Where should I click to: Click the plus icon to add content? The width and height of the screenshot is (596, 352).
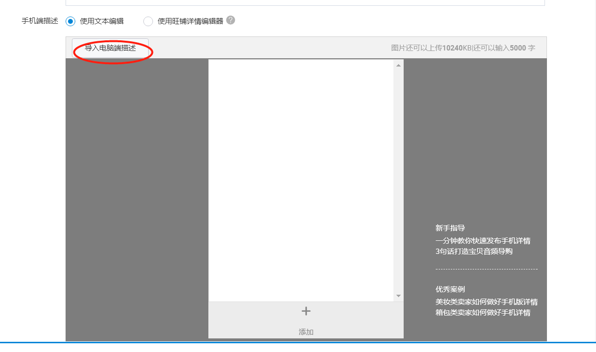click(306, 311)
